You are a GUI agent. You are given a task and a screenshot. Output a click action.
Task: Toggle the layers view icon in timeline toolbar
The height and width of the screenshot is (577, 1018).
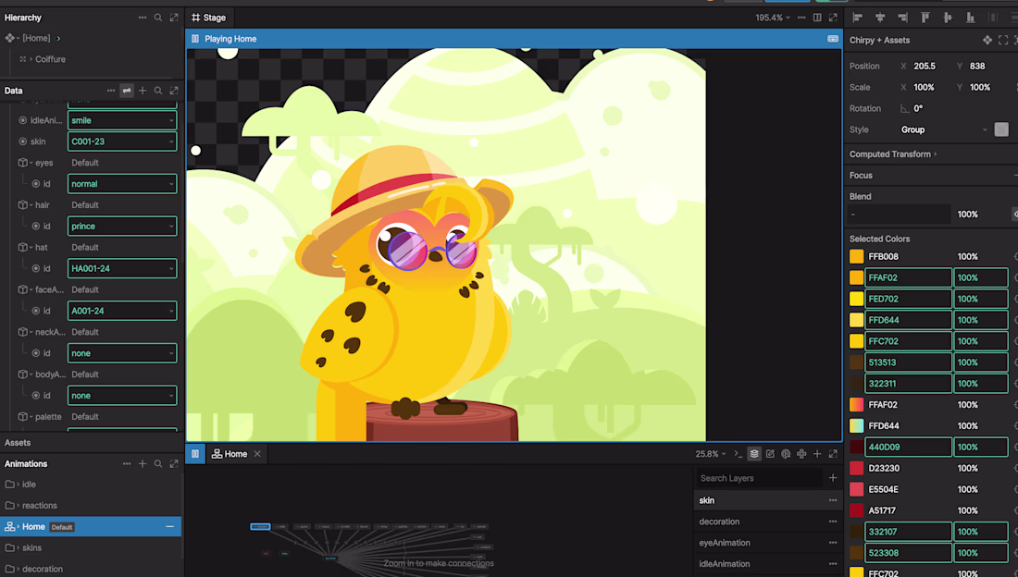click(753, 454)
